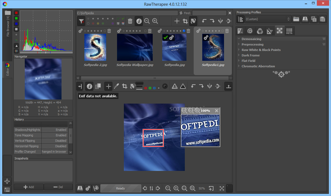Open the Color tab
The width and height of the screenshot is (331, 196).
(x=260, y=31)
